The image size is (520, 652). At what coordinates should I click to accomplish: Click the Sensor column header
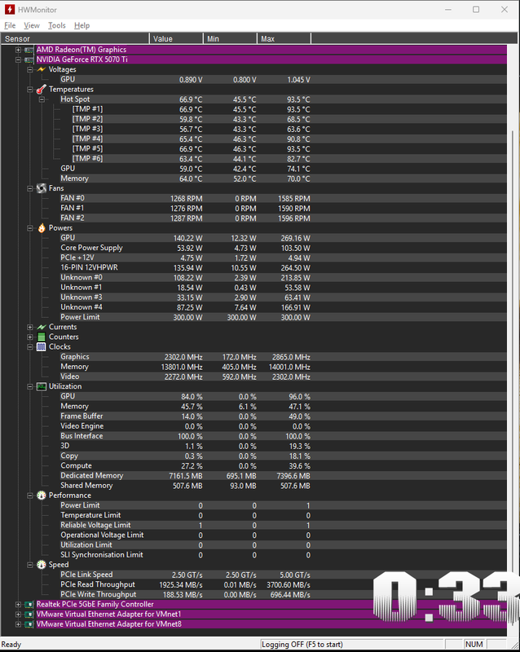[75, 38]
